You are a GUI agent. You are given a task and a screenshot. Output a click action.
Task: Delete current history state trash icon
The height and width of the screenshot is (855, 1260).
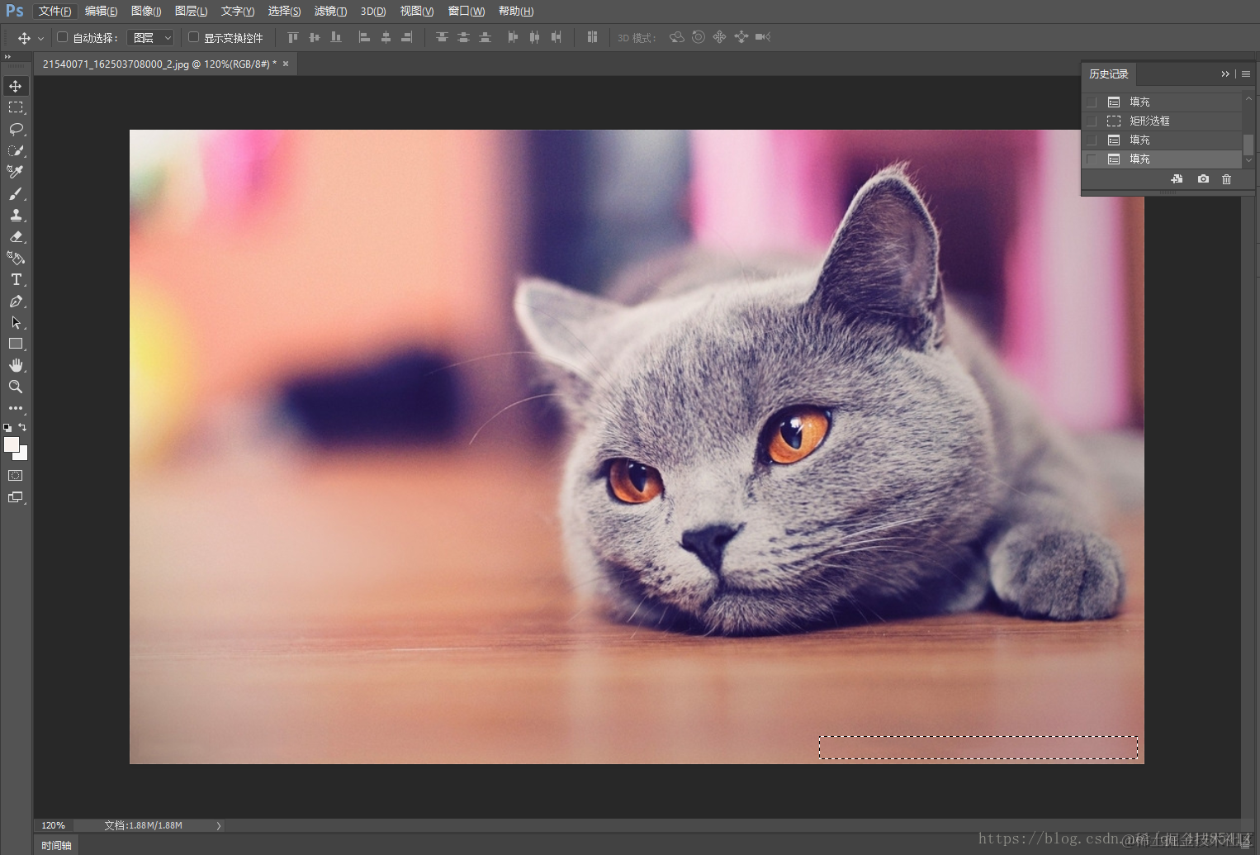tap(1226, 179)
